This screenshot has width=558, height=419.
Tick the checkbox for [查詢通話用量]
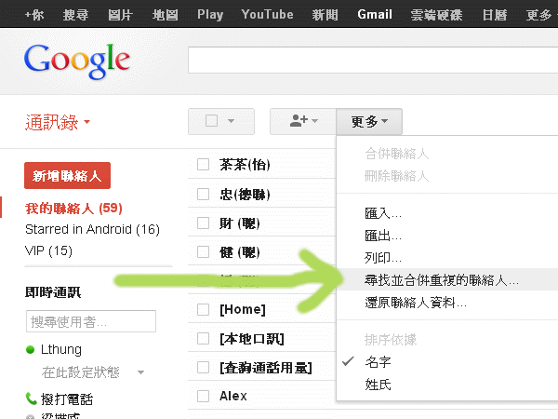[x=203, y=367]
